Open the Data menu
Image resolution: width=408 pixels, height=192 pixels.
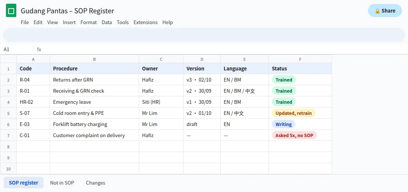coord(107,22)
